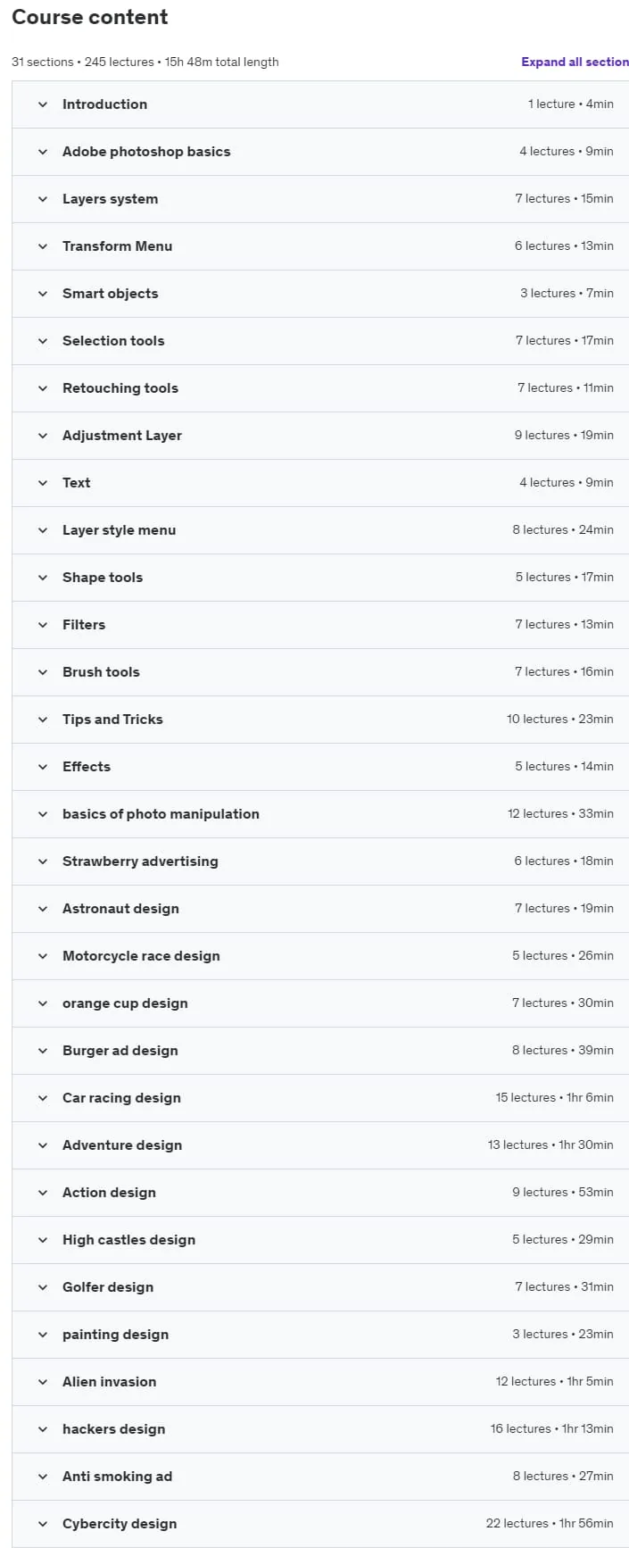The width and height of the screenshot is (629, 1548).
Task: Open the Alien invasion section
Action: [320, 1382]
